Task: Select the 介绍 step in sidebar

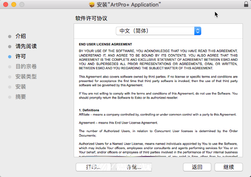Action: pyautogui.click(x=21, y=36)
